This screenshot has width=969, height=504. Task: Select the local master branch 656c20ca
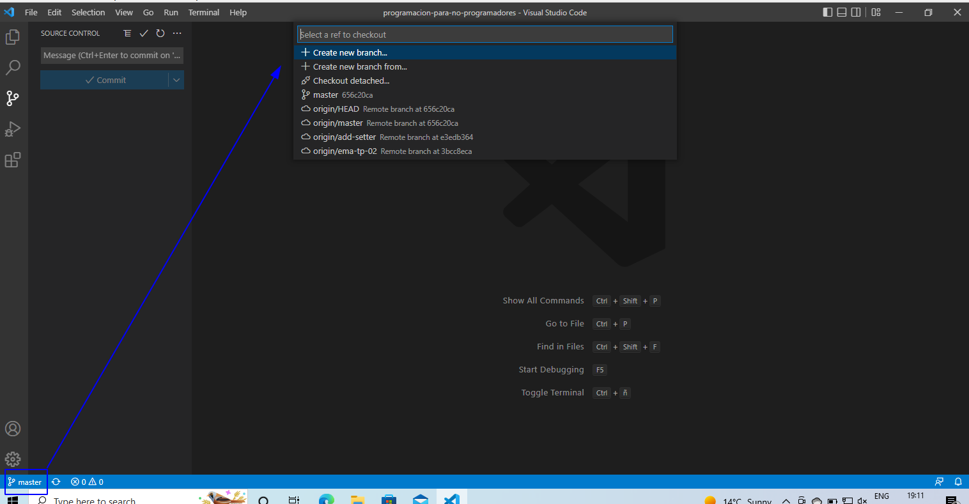pyautogui.click(x=485, y=95)
